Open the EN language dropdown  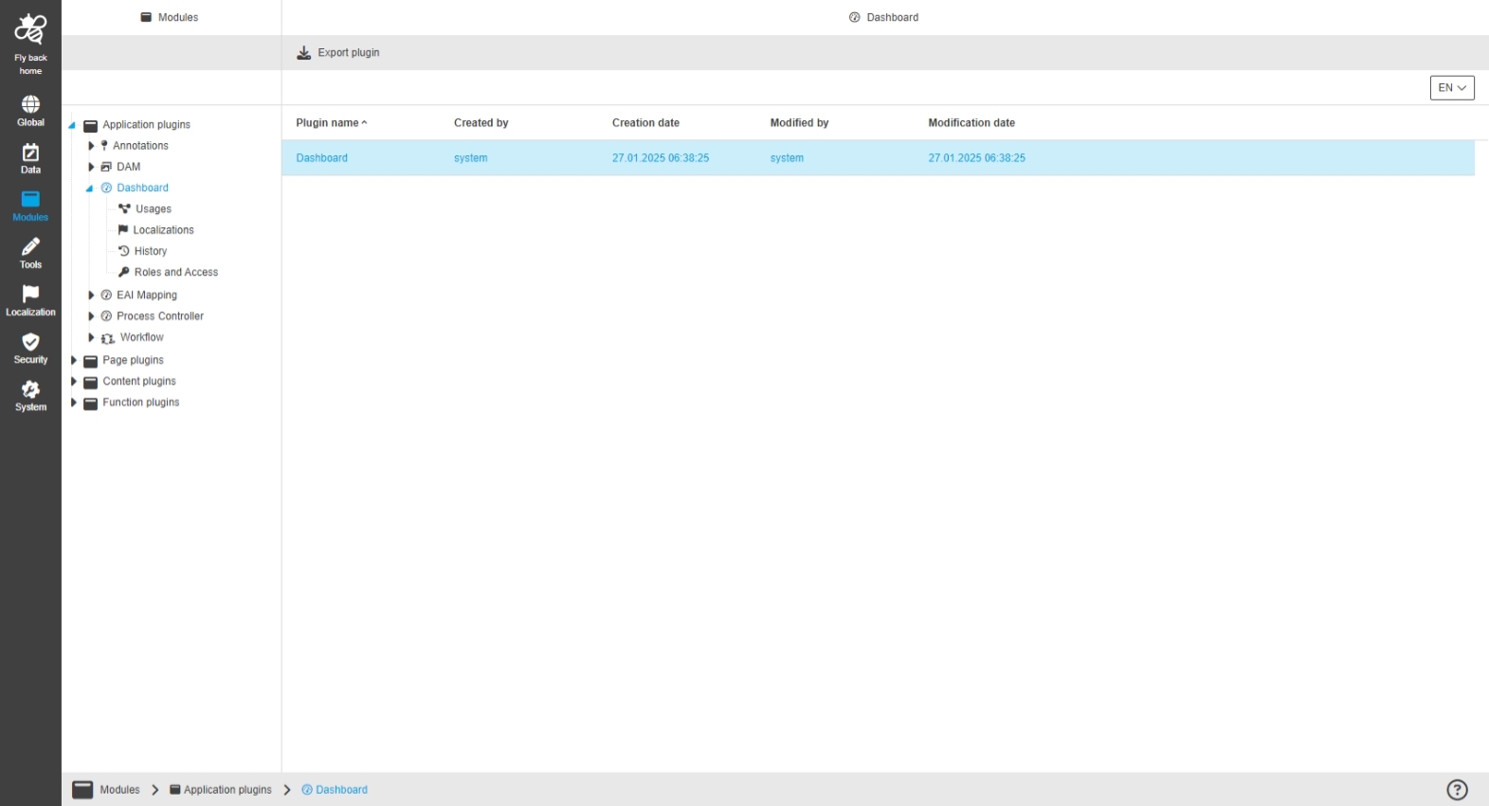1452,88
